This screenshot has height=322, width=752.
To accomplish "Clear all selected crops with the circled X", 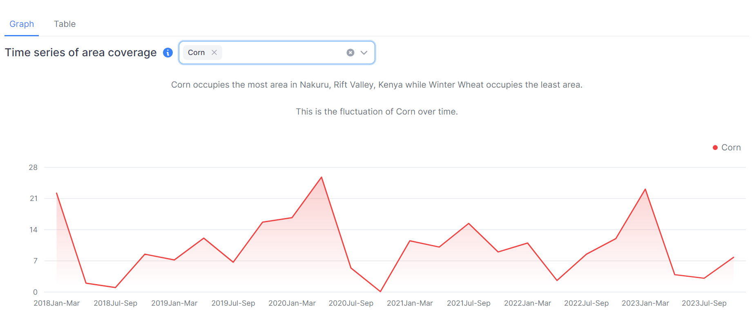I will [x=350, y=53].
